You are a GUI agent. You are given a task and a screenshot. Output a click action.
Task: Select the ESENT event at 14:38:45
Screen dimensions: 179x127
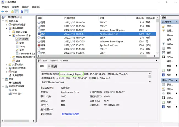(x=96, y=53)
